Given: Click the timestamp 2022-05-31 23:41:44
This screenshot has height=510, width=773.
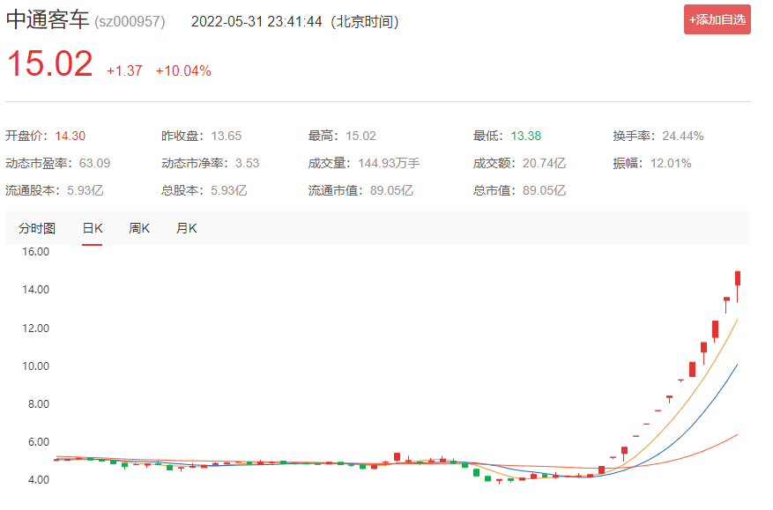Looking at the screenshot, I should [x=256, y=22].
